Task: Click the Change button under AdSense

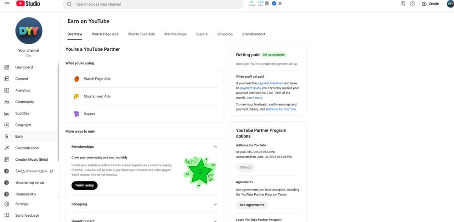Action: coord(246,167)
